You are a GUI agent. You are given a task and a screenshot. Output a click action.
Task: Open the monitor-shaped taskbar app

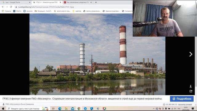(x=92, y=109)
